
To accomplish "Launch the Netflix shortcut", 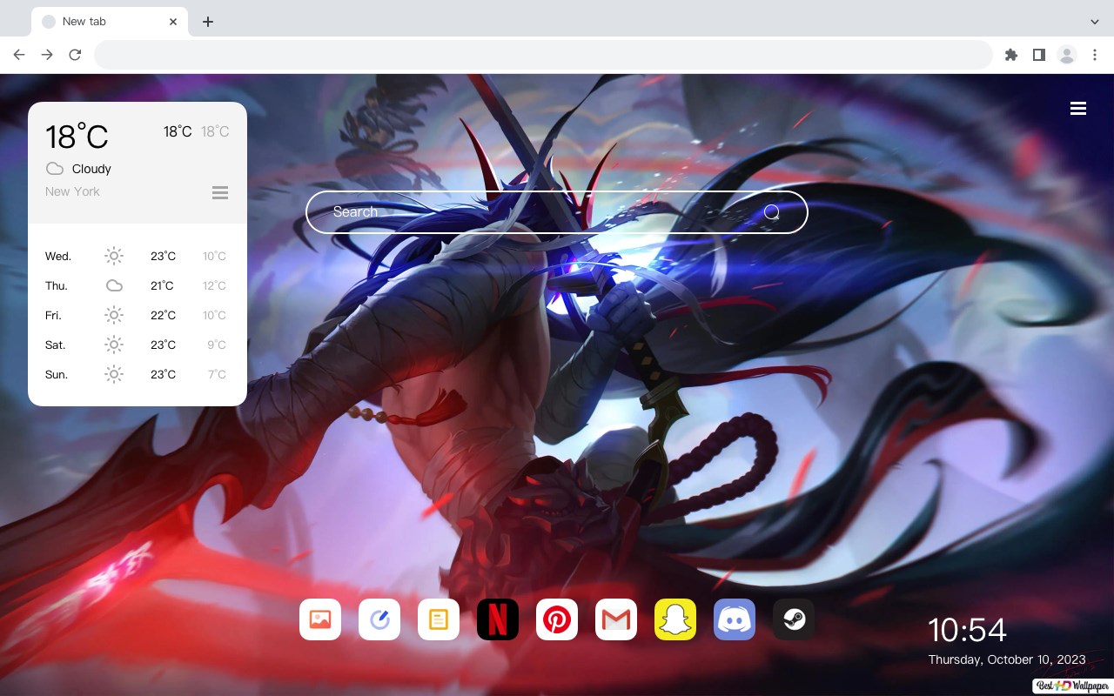I will (498, 619).
